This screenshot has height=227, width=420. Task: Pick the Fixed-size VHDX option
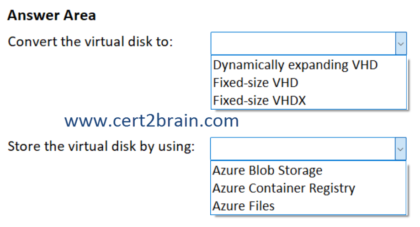click(x=259, y=100)
